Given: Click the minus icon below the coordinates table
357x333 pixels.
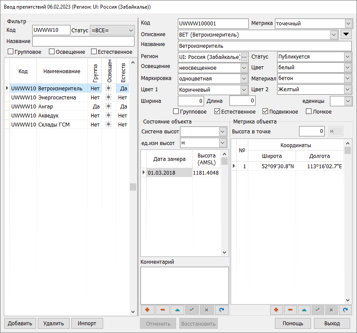Looking at the screenshot, I should coord(290,309).
